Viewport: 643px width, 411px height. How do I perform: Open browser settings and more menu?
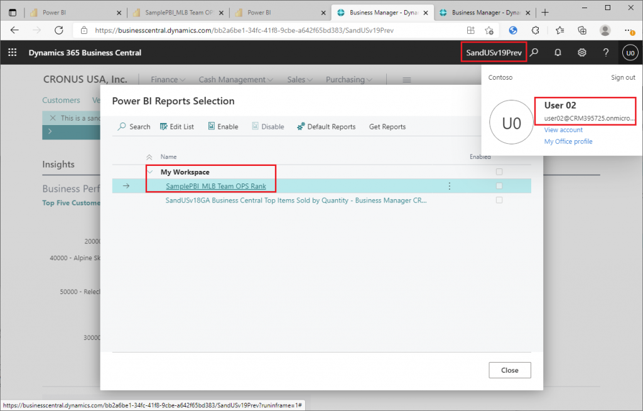pos(629,30)
